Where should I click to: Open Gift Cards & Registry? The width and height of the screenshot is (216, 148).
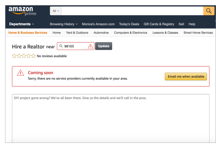pos(159,24)
